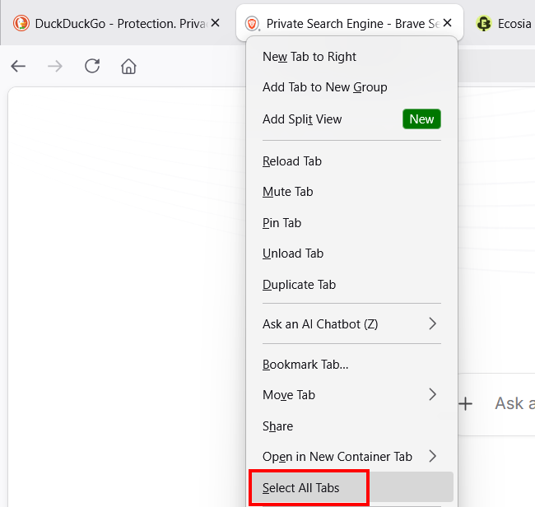
Task: Switch to the DuckDuckGo tab
Action: pyautogui.click(x=116, y=24)
